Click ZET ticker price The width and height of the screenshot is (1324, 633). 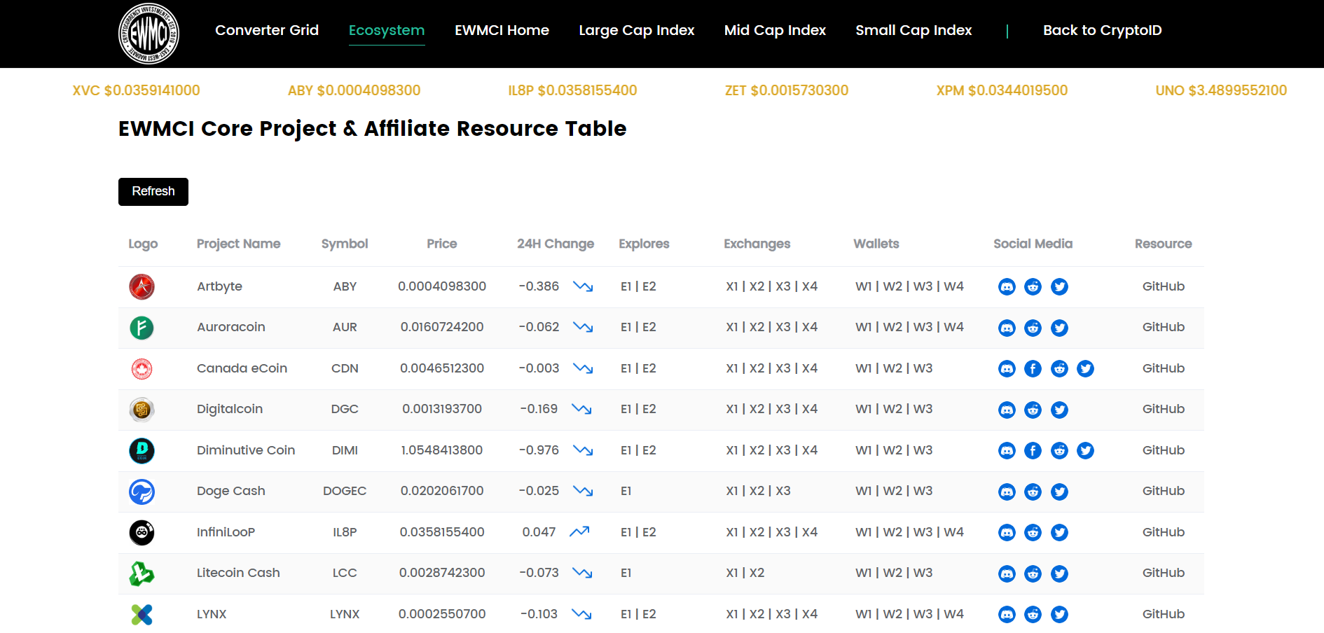(787, 90)
